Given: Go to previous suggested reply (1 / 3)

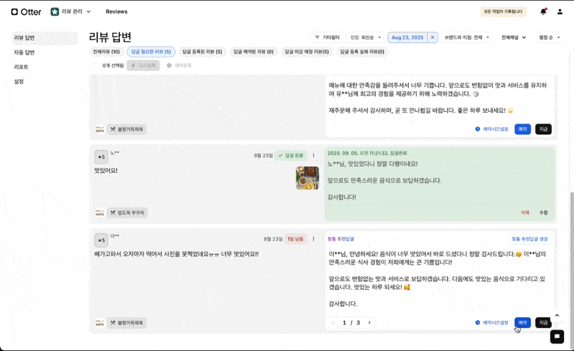Looking at the screenshot, I should (x=334, y=322).
